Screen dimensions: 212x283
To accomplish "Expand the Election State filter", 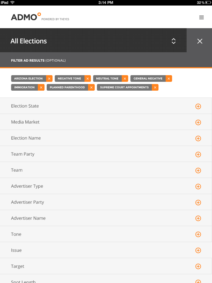I will pyautogui.click(x=198, y=106).
